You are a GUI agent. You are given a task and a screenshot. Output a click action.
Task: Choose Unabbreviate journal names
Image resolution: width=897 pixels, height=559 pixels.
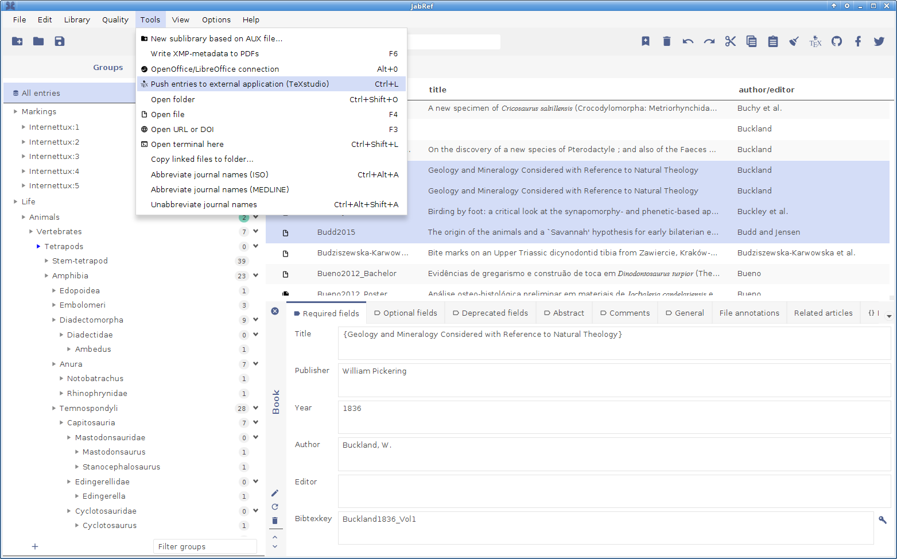(x=271, y=204)
